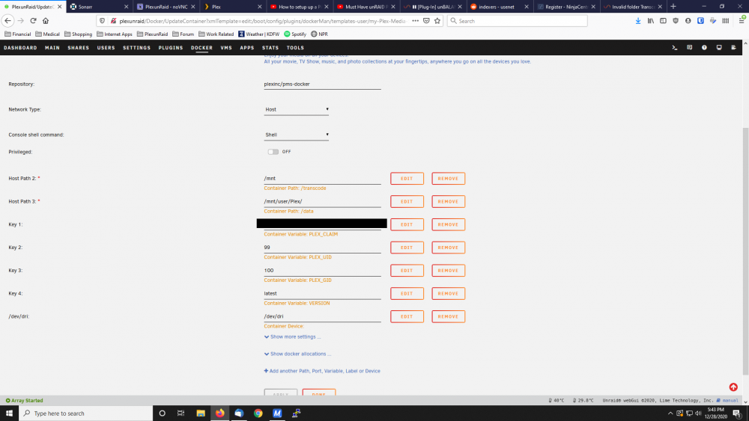
Task: Open the Unraid log icon
Action: (x=734, y=48)
